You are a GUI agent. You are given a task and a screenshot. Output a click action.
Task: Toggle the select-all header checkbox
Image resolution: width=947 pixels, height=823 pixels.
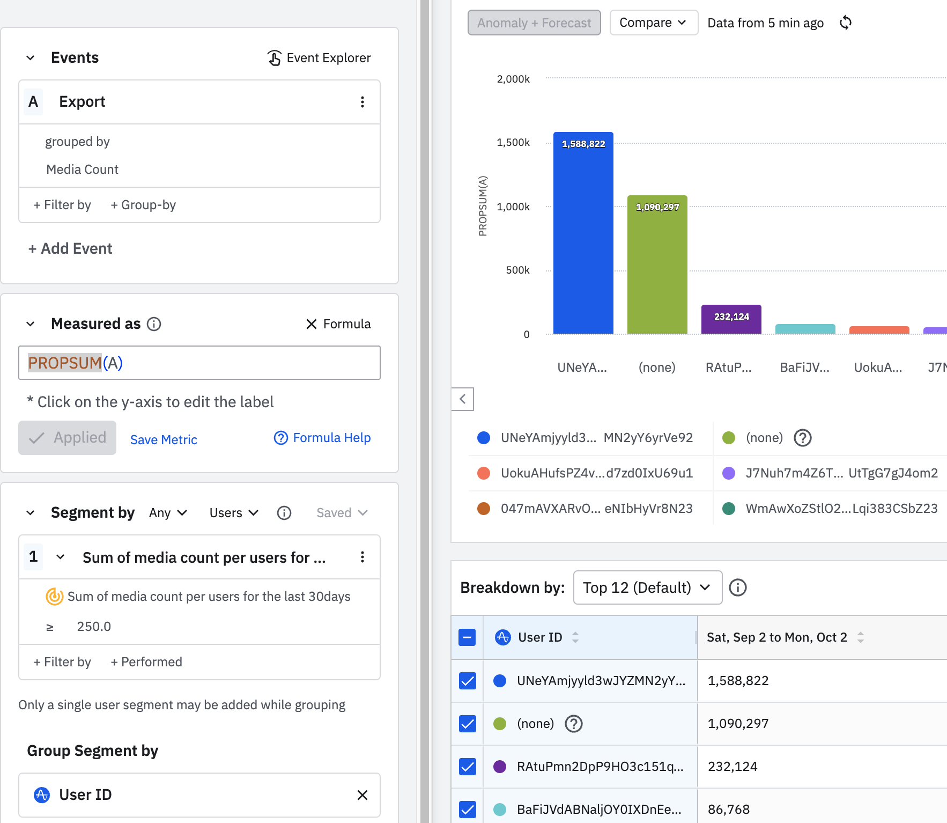click(467, 637)
